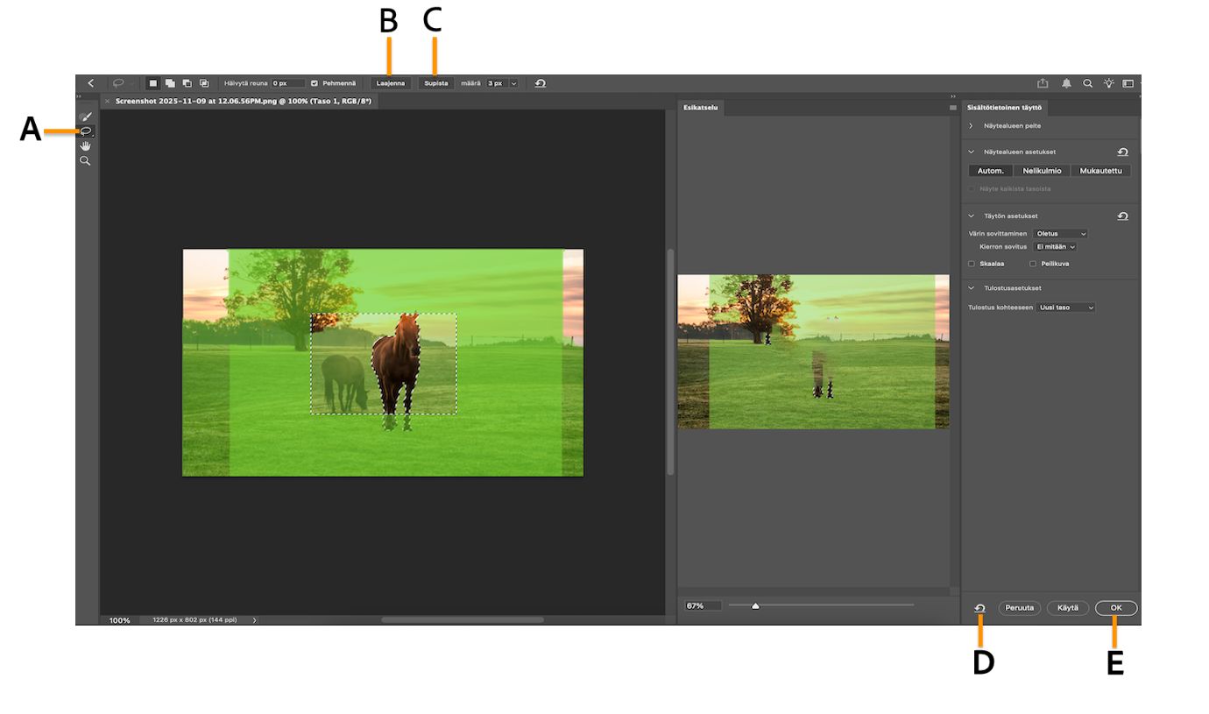Switch to the Sisältötietoinen täyttö tab

pyautogui.click(x=1004, y=108)
